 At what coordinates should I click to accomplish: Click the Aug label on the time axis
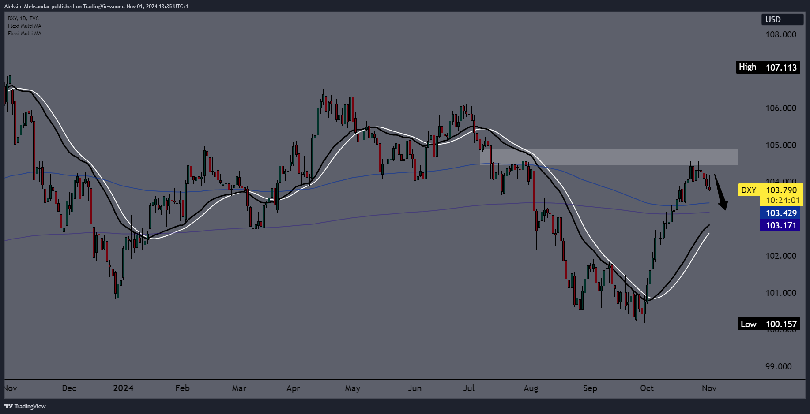(x=531, y=388)
